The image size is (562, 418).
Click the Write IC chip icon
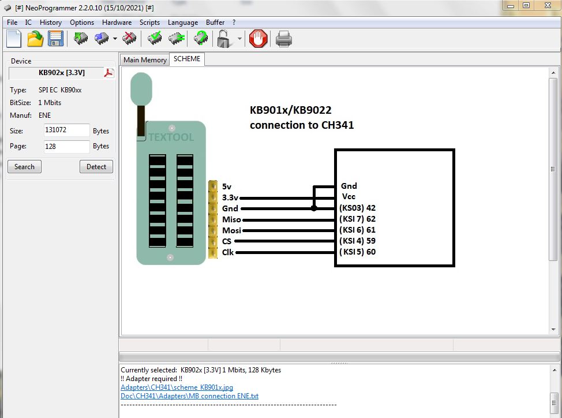tap(102, 39)
